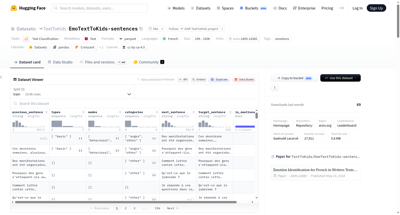400x215 pixels.
Task: Click the parquet format tag
Action: [x=127, y=39]
